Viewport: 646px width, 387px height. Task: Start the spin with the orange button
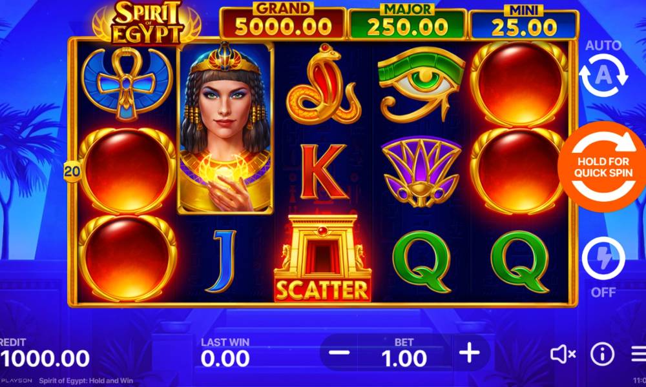click(x=603, y=166)
